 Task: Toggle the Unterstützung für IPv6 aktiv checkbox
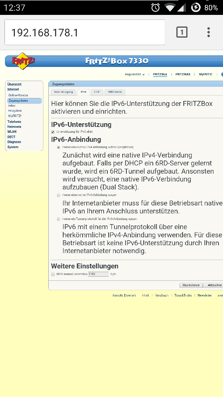53,132
